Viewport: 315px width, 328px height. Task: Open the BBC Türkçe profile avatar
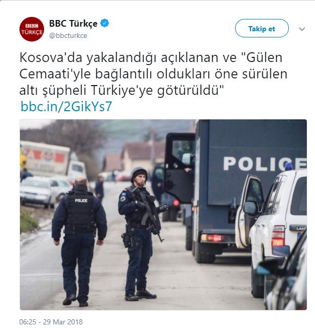pyautogui.click(x=32, y=29)
